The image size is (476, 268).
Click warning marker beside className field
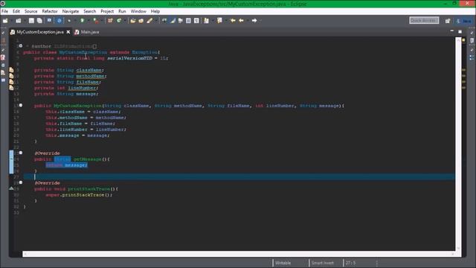coord(11,70)
